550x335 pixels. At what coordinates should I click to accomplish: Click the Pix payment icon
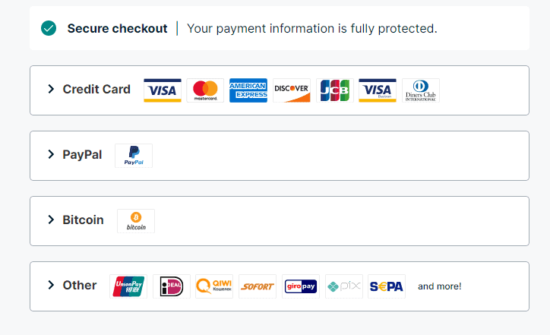344,286
